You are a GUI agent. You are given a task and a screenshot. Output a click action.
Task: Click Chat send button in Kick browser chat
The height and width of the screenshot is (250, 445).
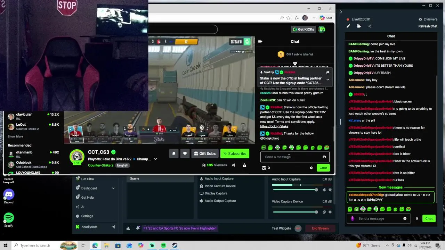click(x=323, y=168)
